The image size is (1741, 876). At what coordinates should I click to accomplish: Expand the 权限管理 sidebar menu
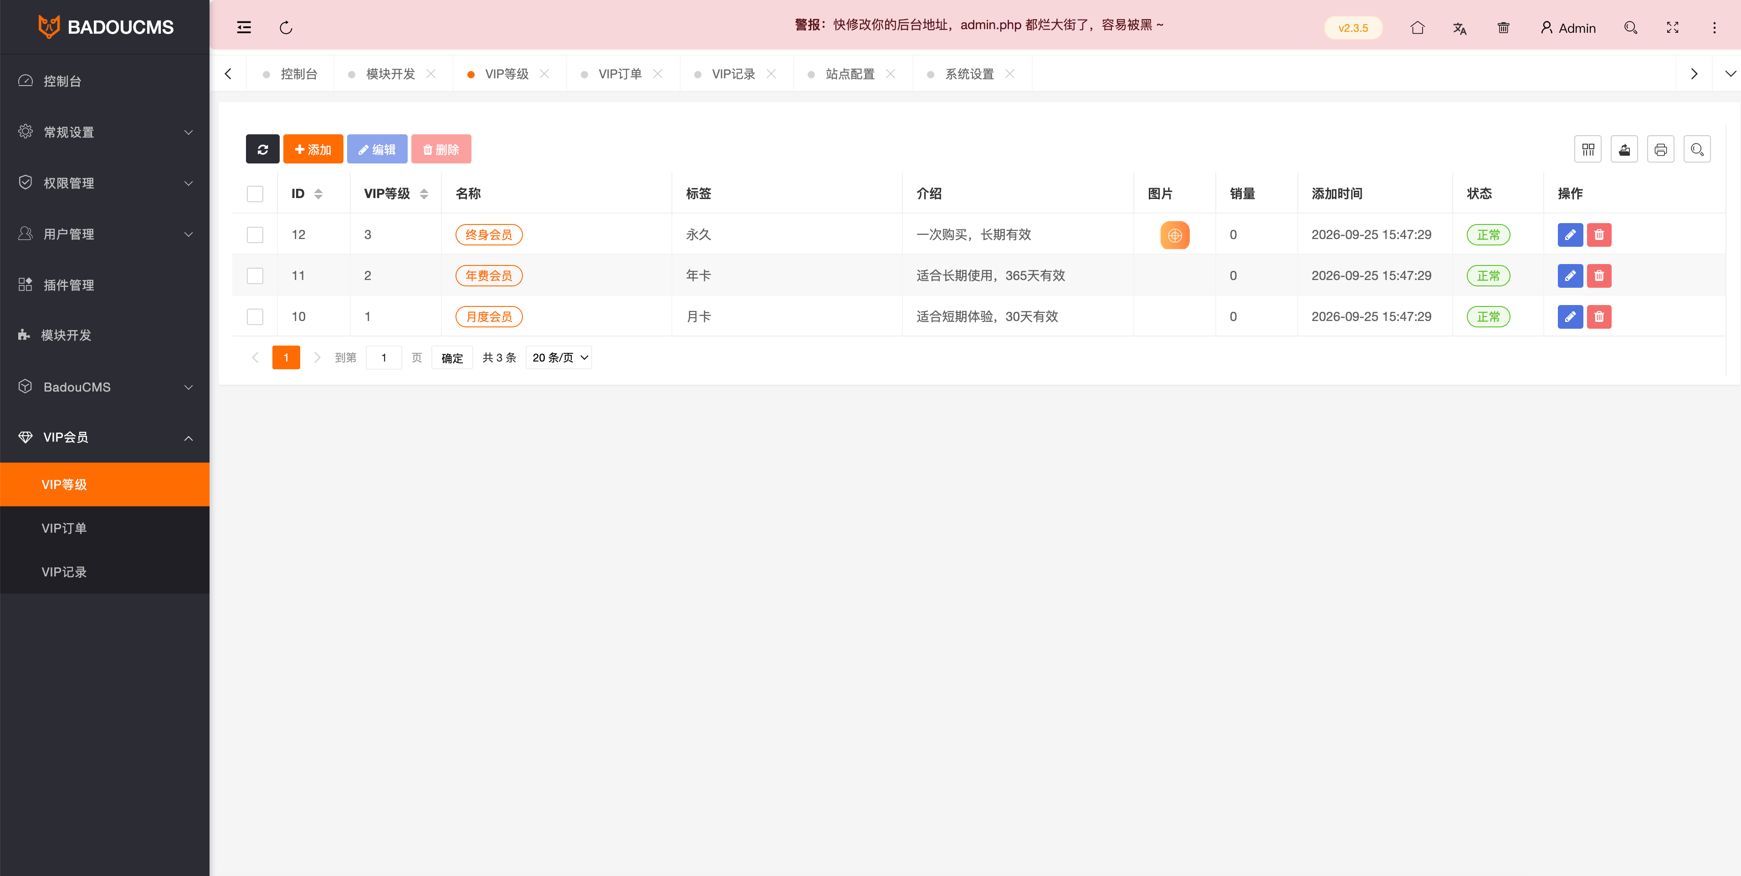pos(105,183)
